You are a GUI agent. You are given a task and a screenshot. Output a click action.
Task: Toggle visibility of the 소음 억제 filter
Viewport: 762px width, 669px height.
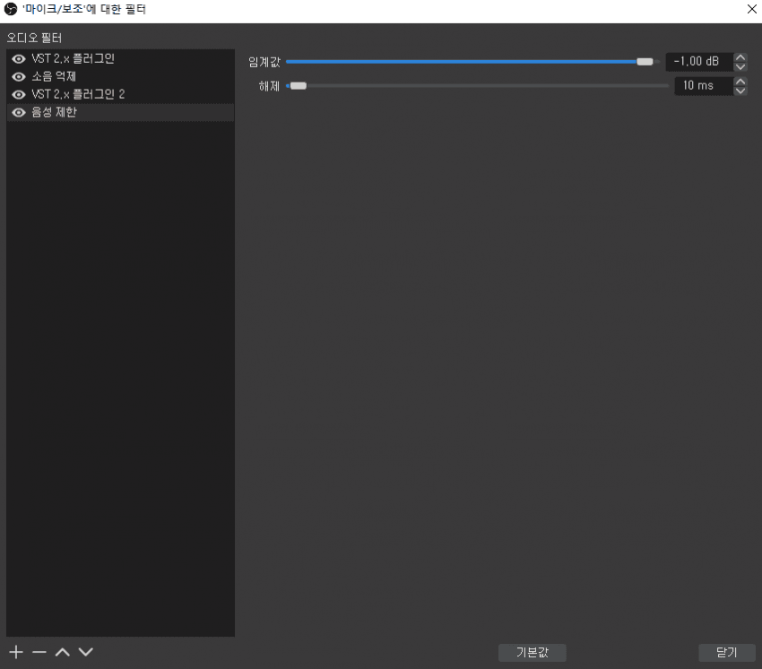pyautogui.click(x=19, y=77)
